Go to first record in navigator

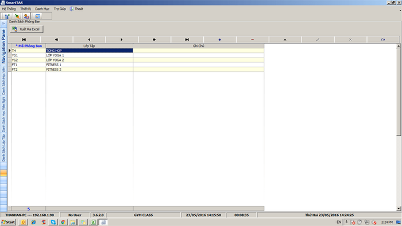24,40
